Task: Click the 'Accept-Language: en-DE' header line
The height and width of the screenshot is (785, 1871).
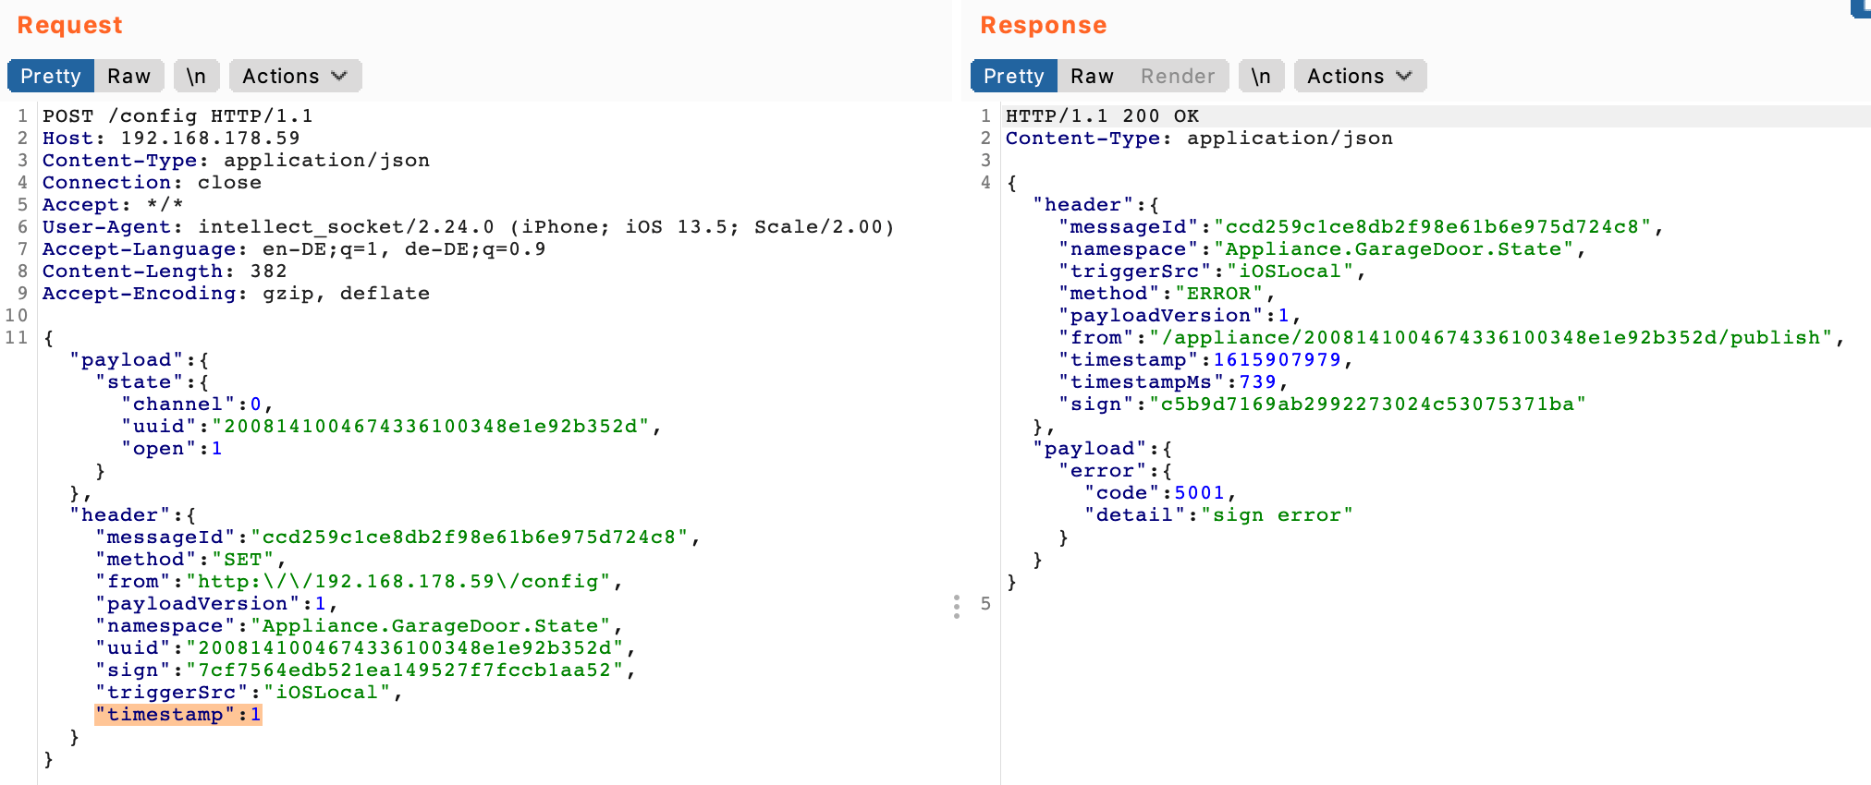Action: click(294, 249)
